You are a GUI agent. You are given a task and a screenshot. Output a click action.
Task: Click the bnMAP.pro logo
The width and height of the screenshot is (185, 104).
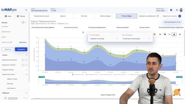click(x=9, y=10)
